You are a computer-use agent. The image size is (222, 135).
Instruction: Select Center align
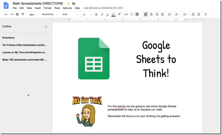pyautogui.click(x=151, y=14)
